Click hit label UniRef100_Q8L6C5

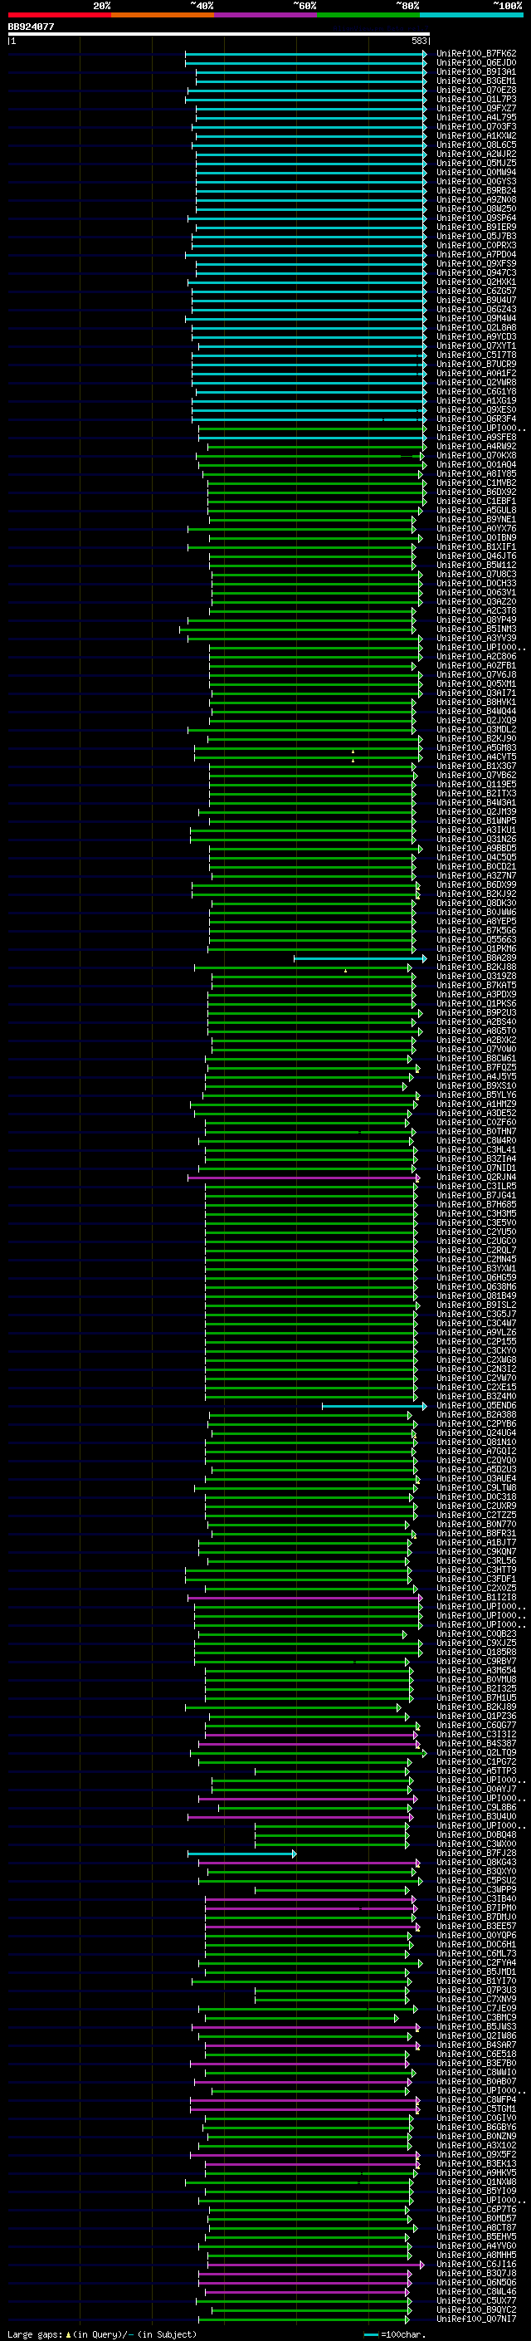click(x=476, y=144)
